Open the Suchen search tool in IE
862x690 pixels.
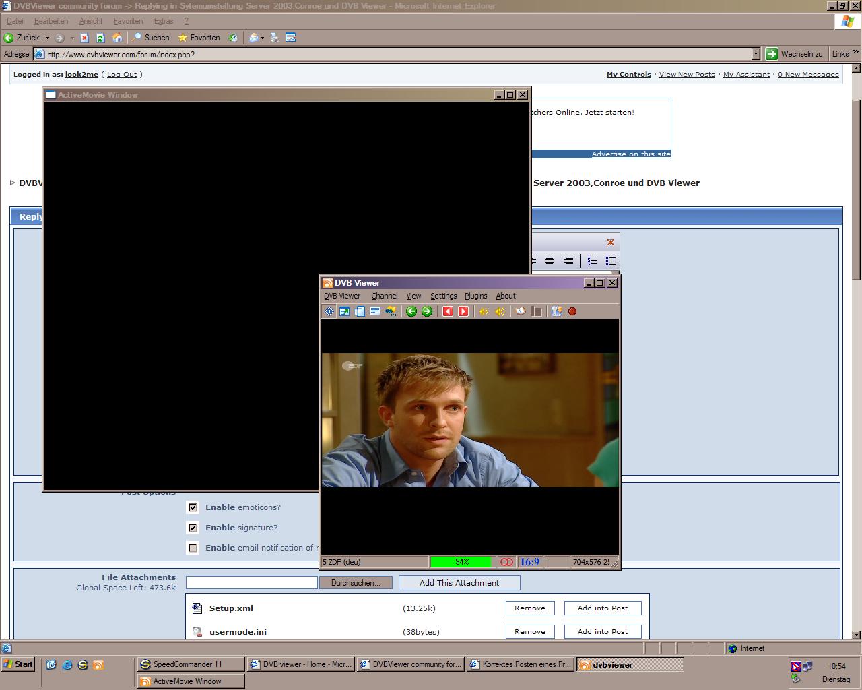[151, 38]
